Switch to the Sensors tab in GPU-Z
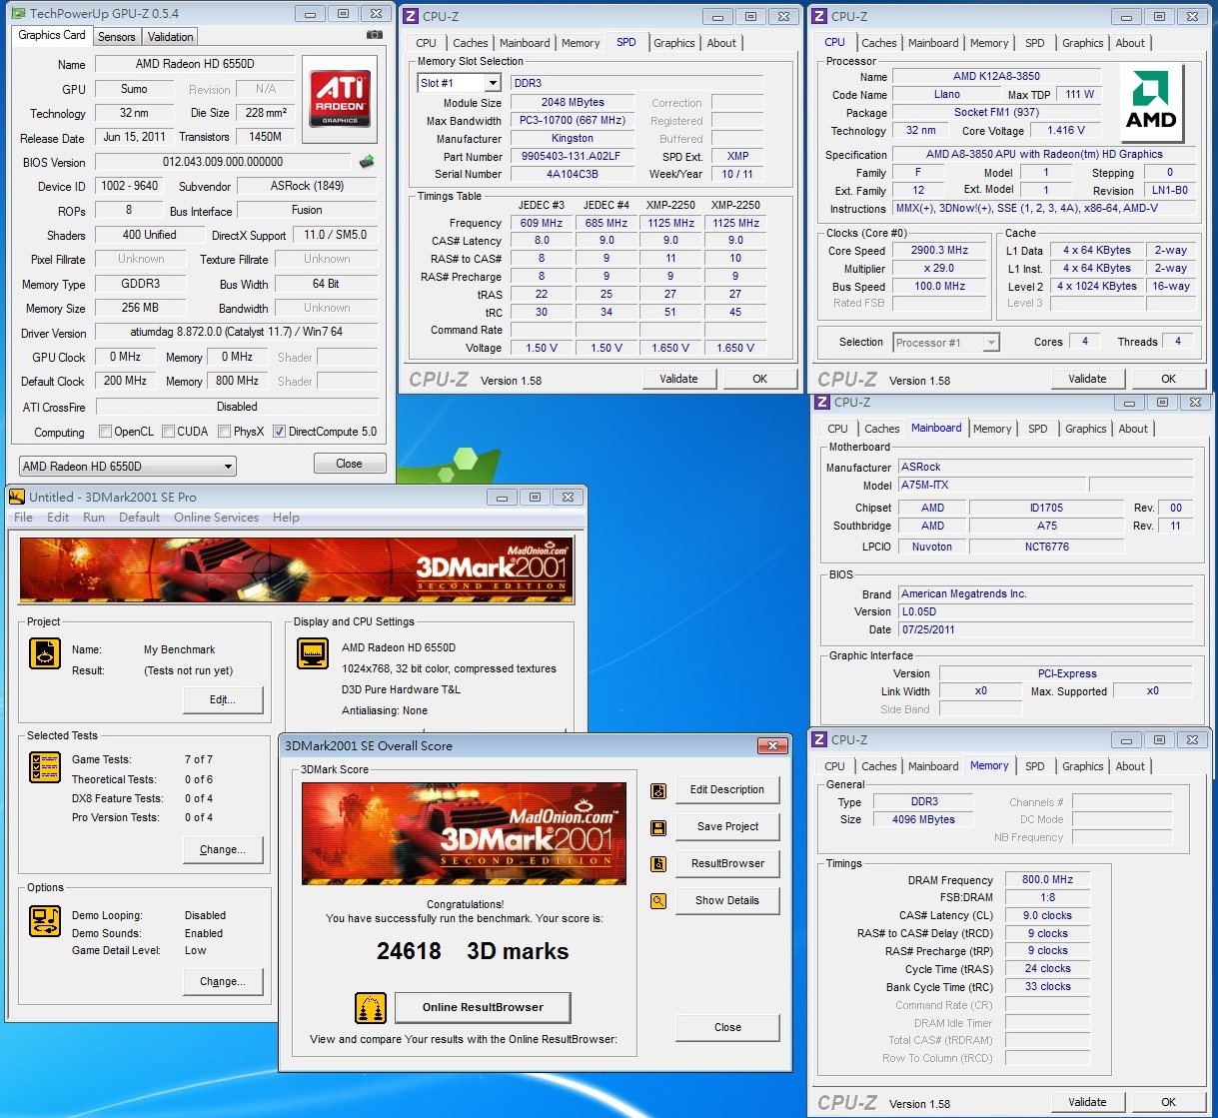 click(116, 37)
